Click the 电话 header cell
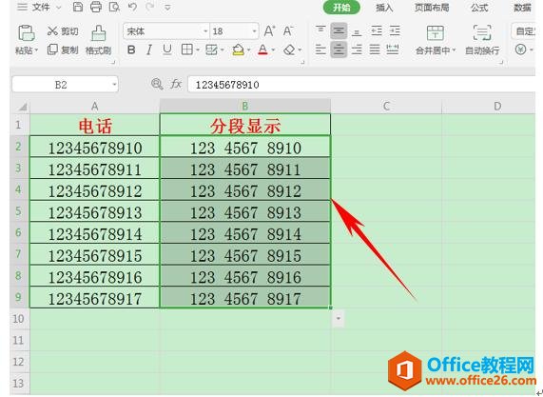Viewport: 543px width, 397px height. (94, 125)
